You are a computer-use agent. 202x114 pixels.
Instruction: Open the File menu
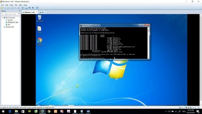coord(3,5)
